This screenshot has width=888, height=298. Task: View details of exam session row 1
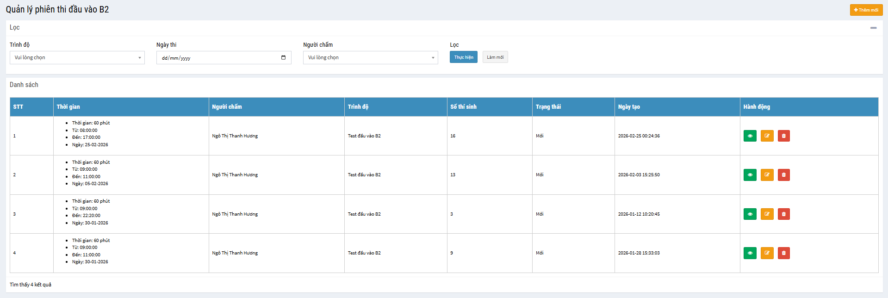(750, 136)
